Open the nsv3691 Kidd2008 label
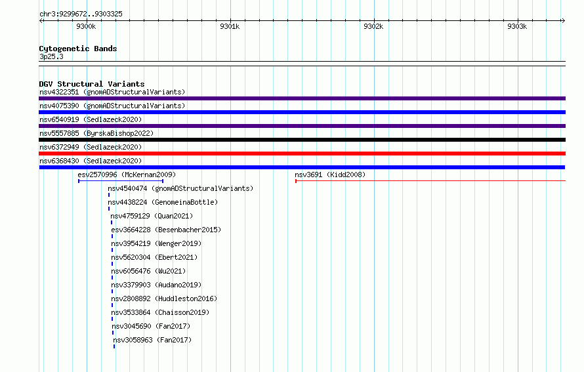 pyautogui.click(x=330, y=175)
